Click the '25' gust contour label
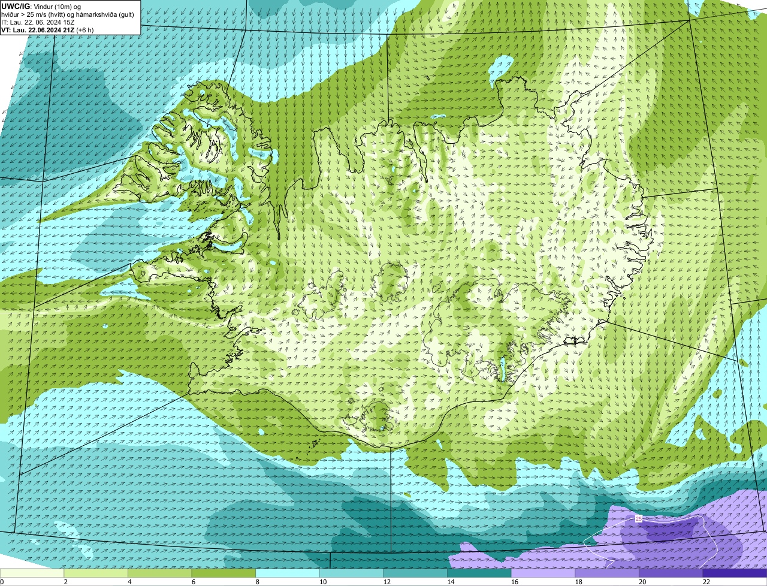Screen dimensions: 767x586 (x=638, y=518)
